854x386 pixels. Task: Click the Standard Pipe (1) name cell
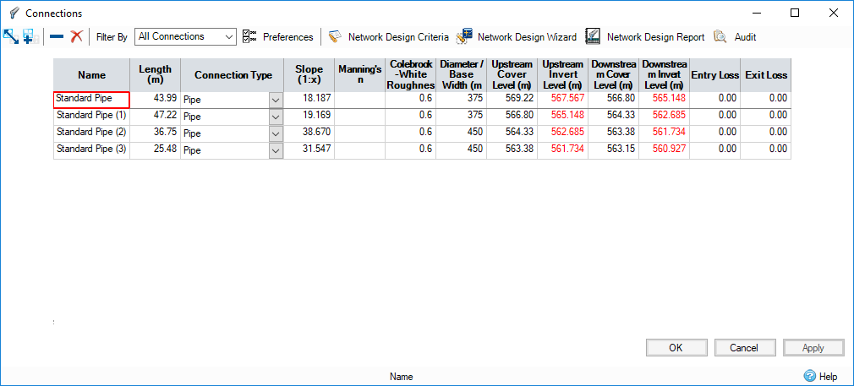pos(91,117)
